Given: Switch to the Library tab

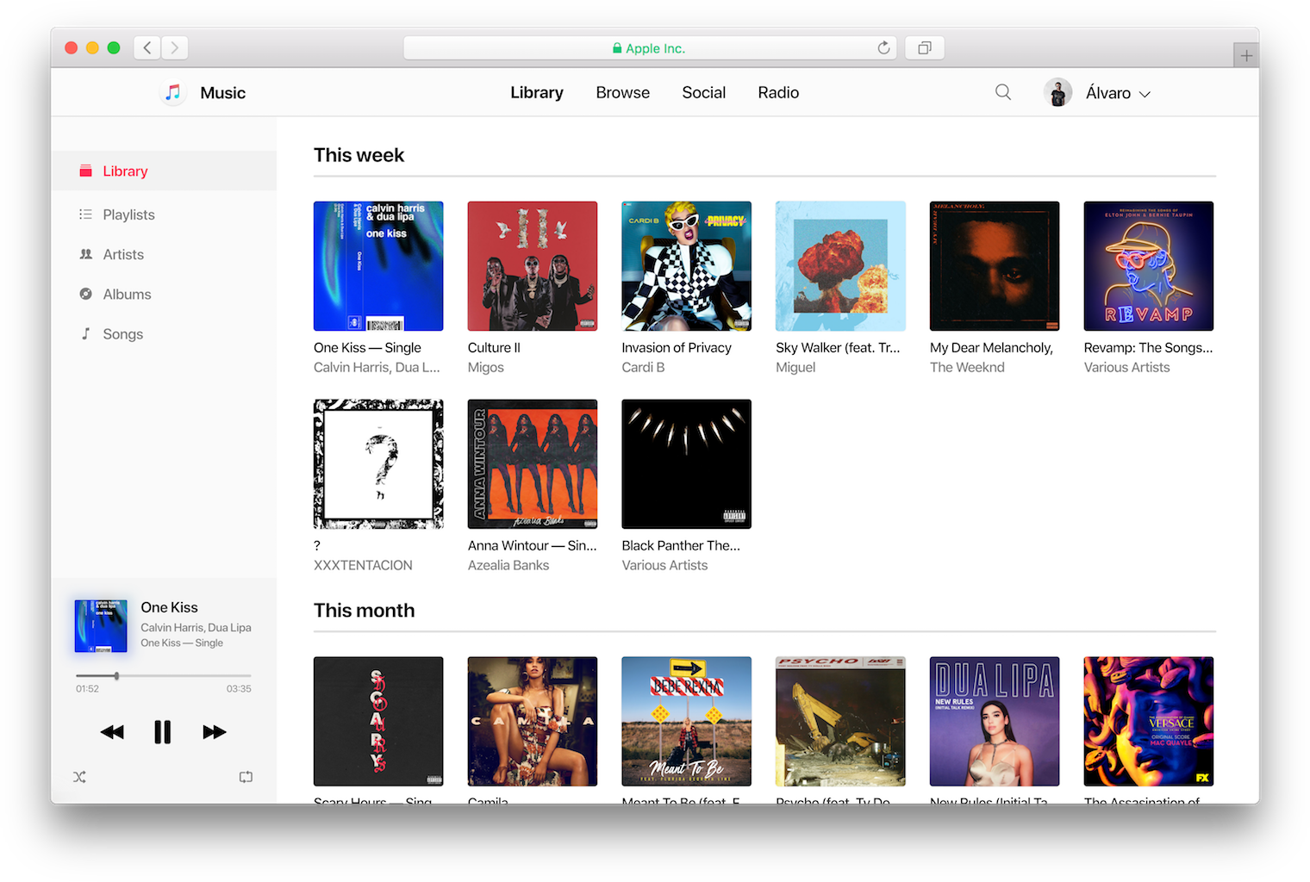Looking at the screenshot, I should click(x=537, y=92).
